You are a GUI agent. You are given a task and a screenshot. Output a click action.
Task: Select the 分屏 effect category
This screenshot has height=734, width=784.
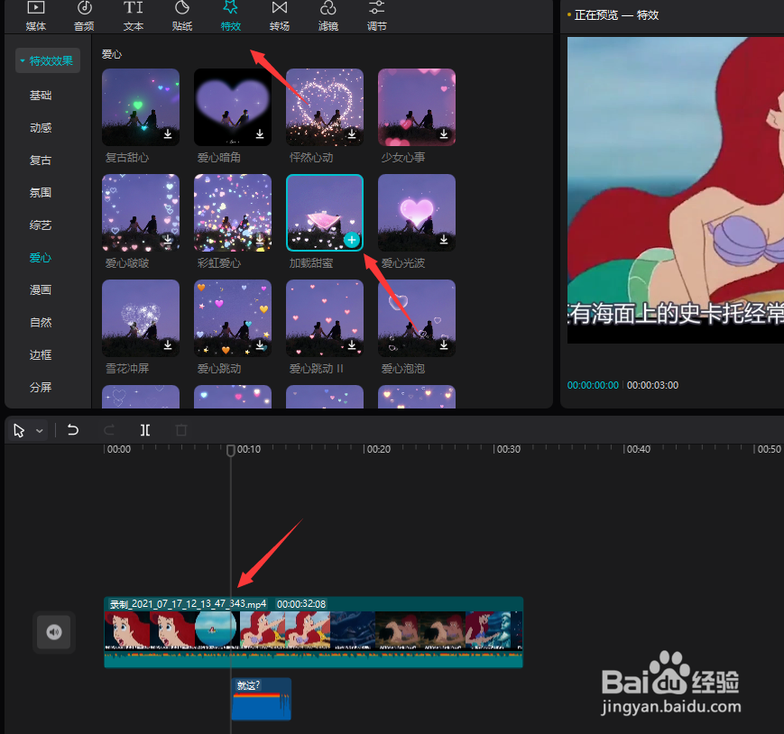(41, 387)
